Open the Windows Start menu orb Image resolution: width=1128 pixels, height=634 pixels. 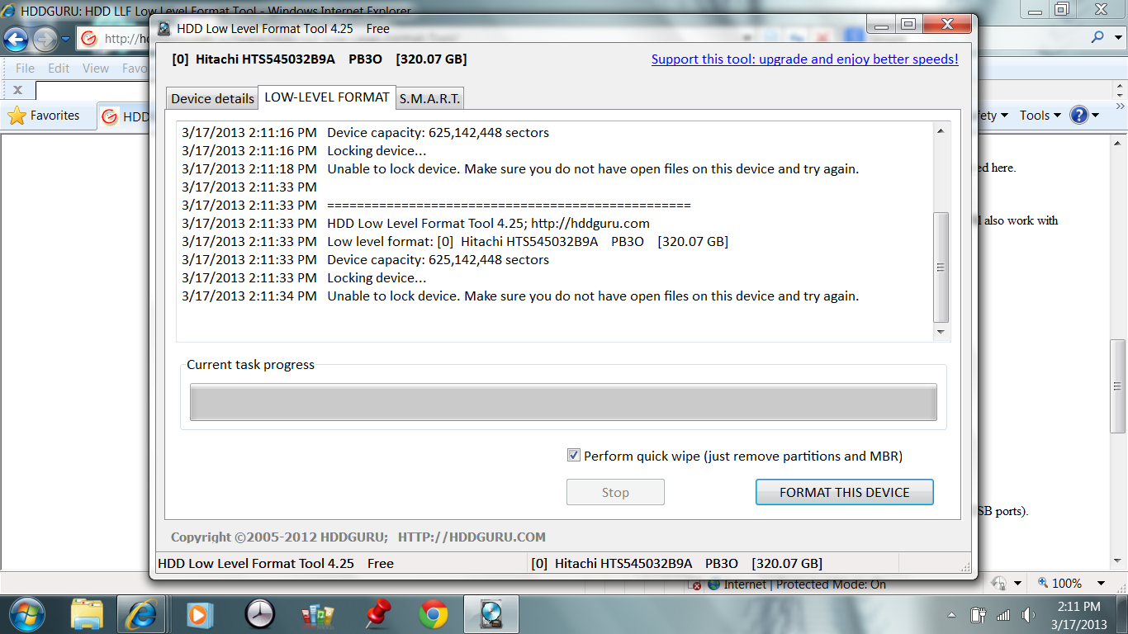click(x=28, y=614)
